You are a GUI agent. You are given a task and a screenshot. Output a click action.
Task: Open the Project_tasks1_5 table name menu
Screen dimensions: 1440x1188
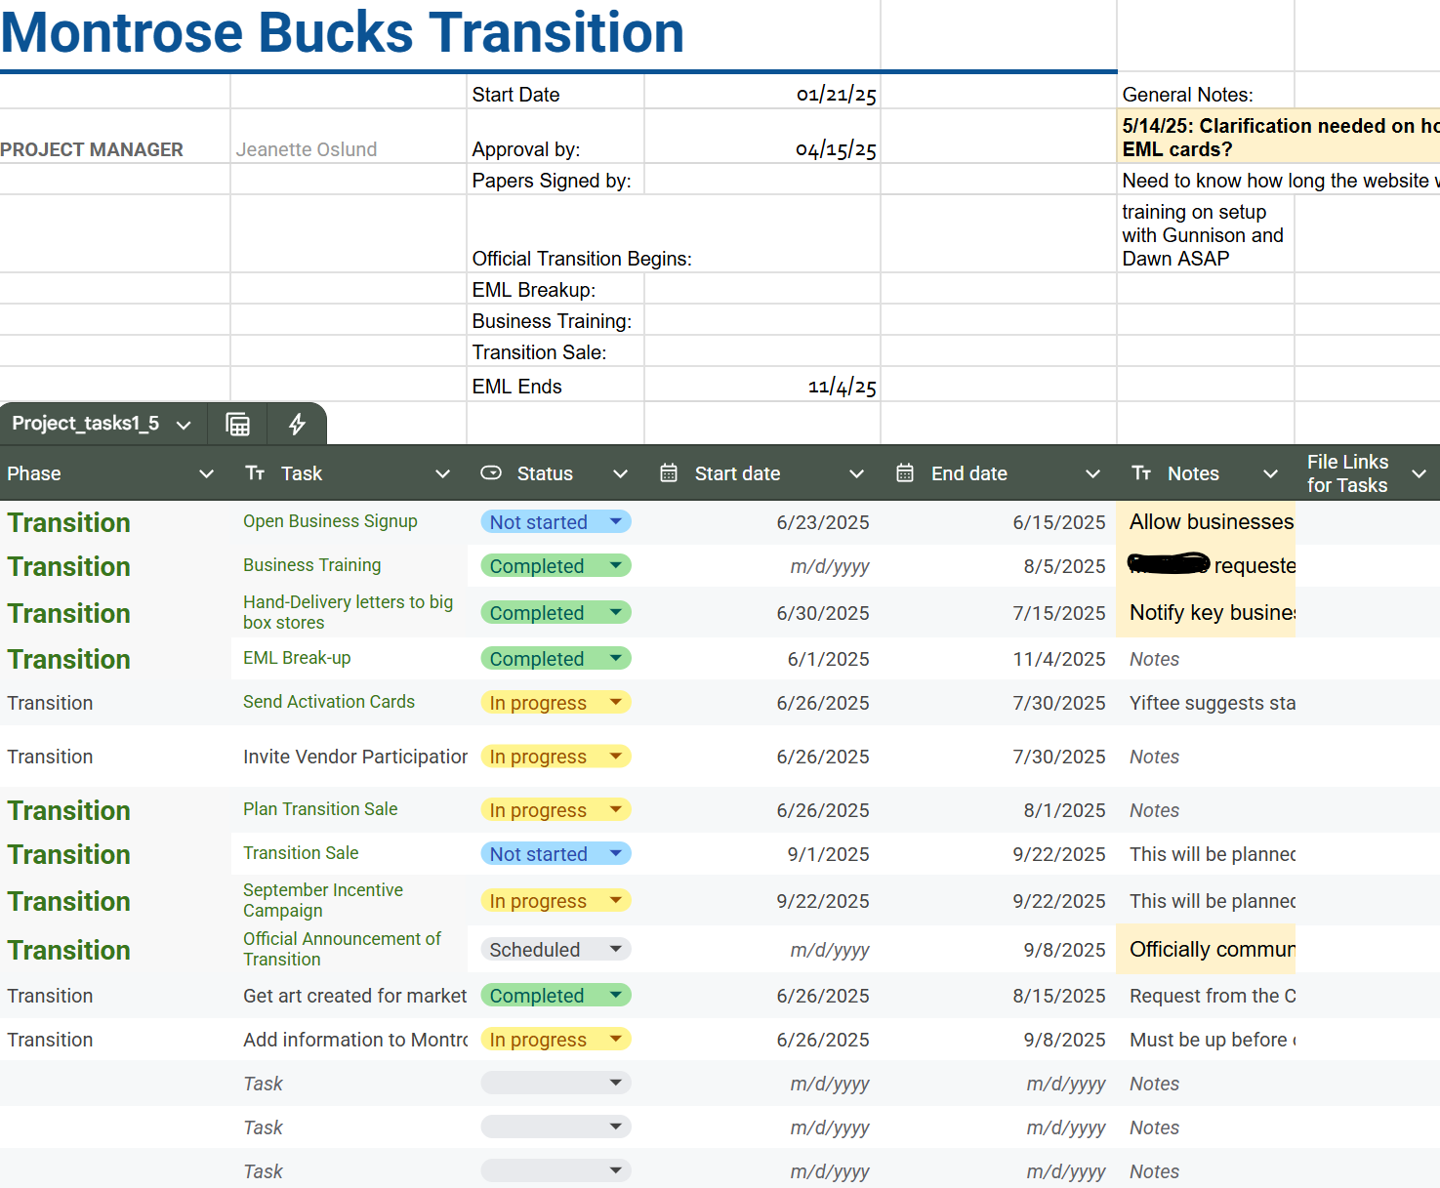click(x=184, y=425)
